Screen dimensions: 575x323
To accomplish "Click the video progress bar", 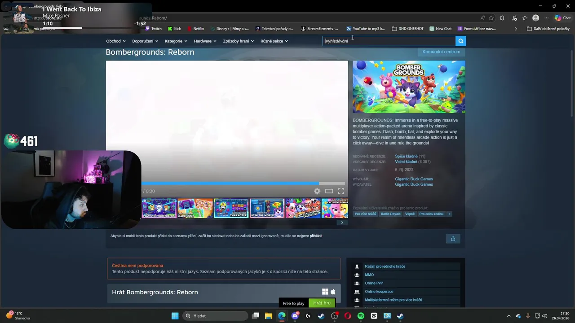I will tap(243, 183).
